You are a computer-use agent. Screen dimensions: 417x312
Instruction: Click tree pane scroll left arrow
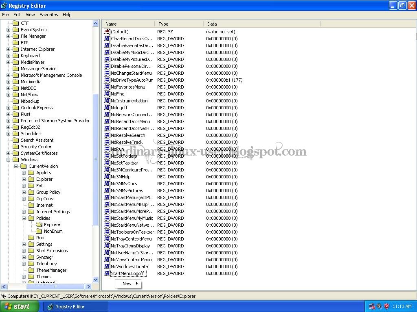pos(4,286)
